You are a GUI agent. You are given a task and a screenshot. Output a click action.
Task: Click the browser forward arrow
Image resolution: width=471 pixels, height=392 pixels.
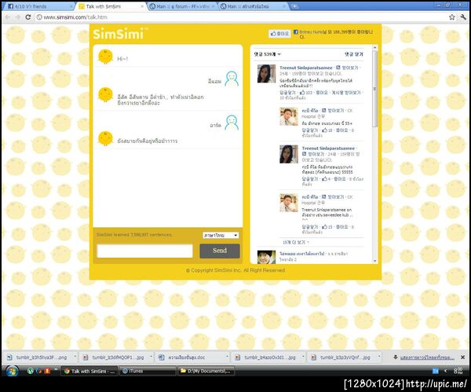point(18,17)
